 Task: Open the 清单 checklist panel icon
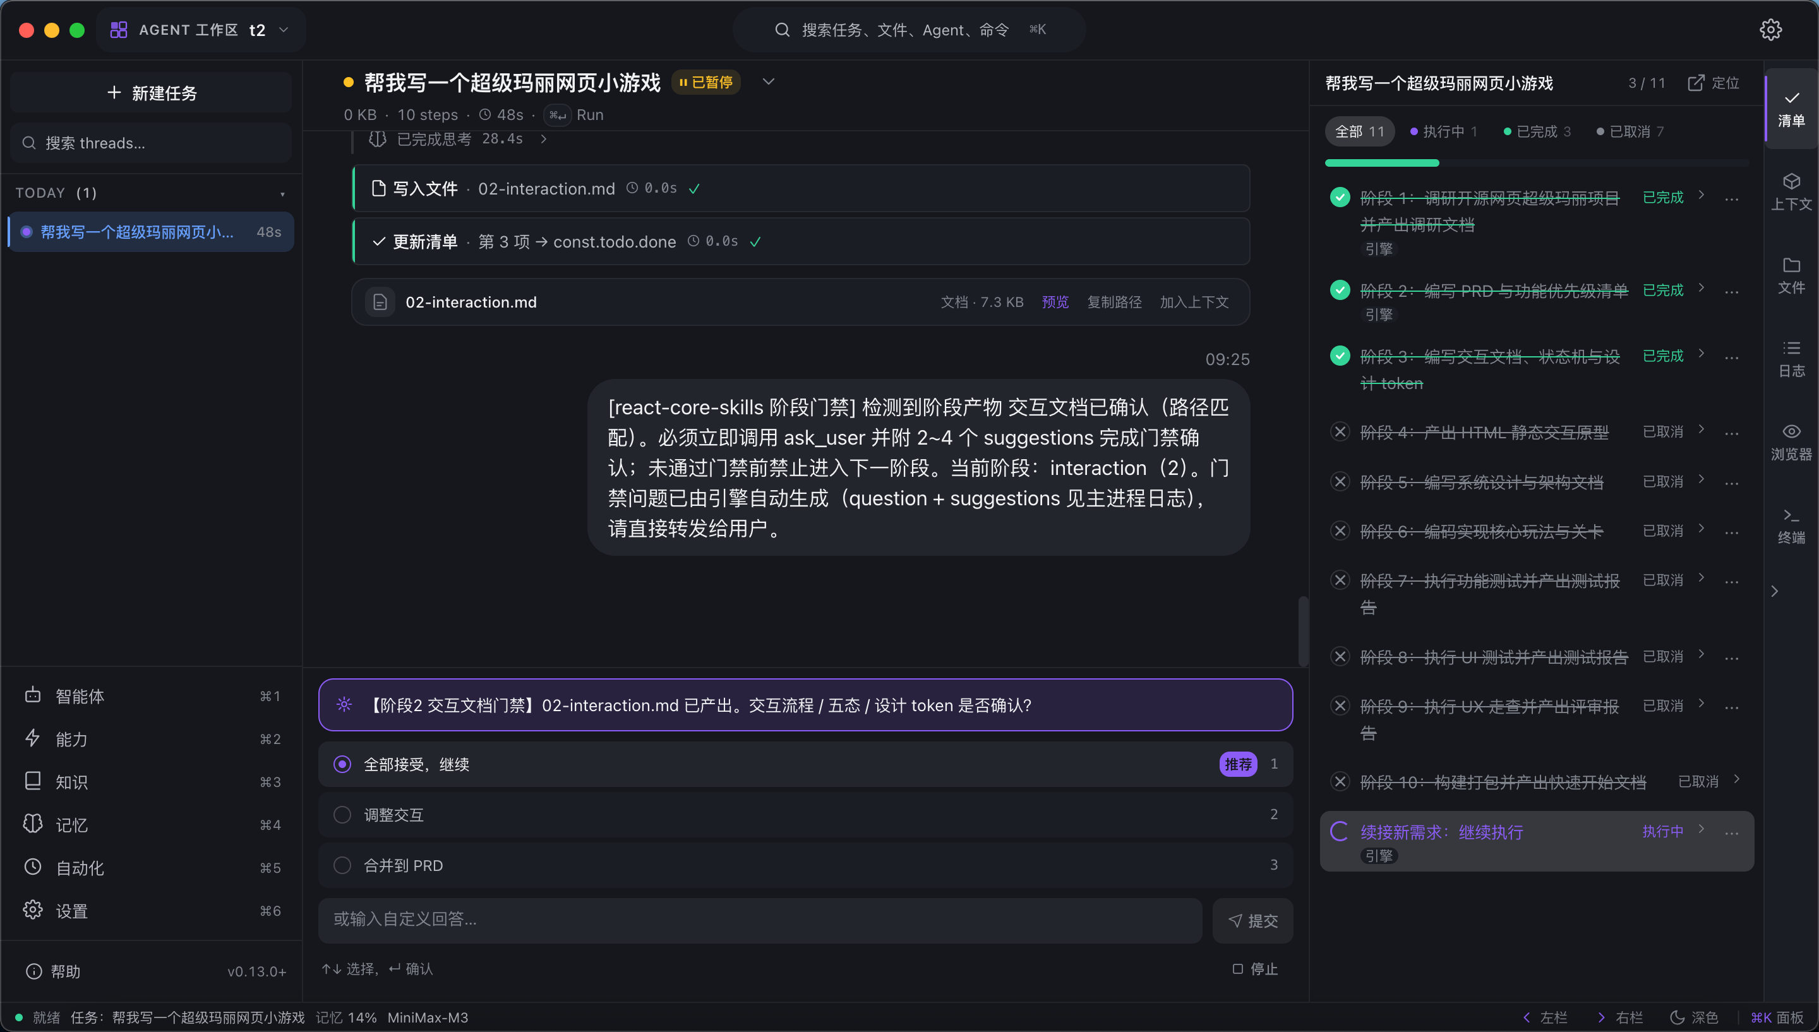(1791, 109)
